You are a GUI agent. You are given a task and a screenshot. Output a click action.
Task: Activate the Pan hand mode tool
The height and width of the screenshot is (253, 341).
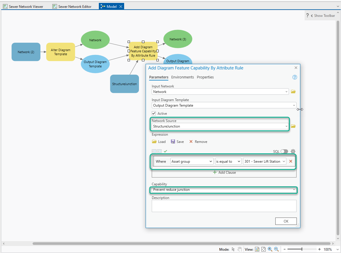point(239,249)
